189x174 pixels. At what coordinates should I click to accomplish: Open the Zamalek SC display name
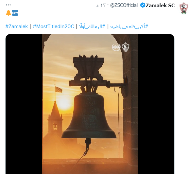click(160, 6)
